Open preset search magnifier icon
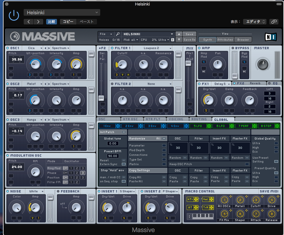284x235 pixels. click(x=118, y=34)
